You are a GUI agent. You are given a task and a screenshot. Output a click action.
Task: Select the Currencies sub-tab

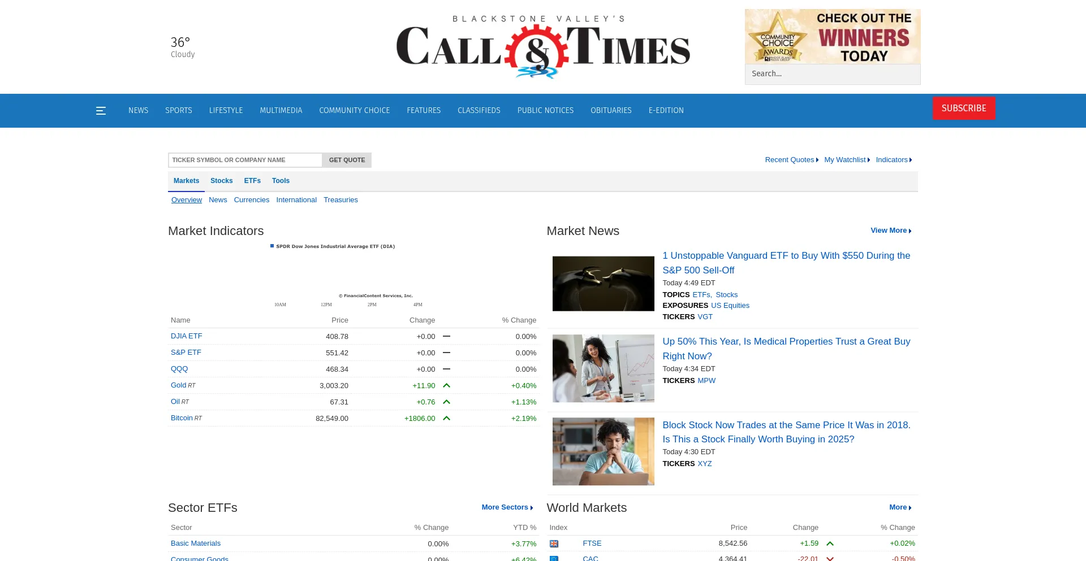click(x=251, y=200)
